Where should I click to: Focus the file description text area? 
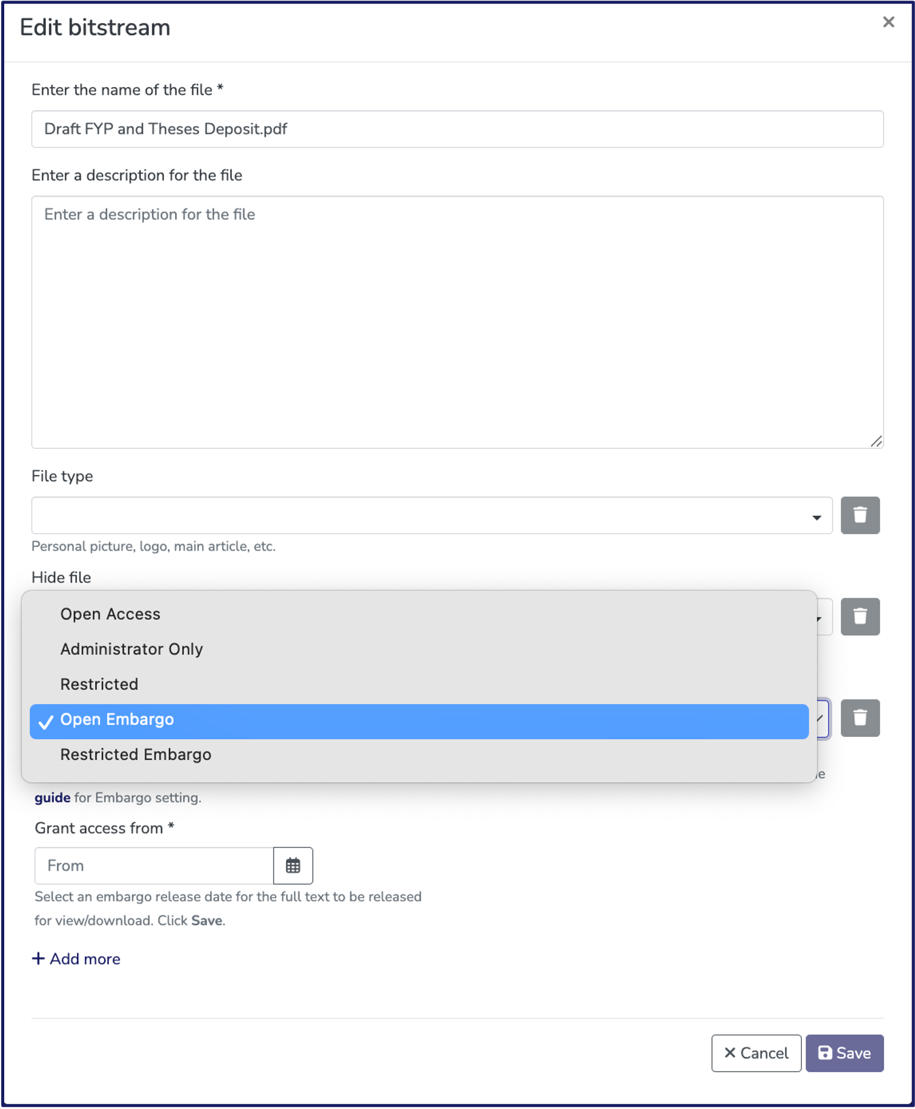(457, 321)
